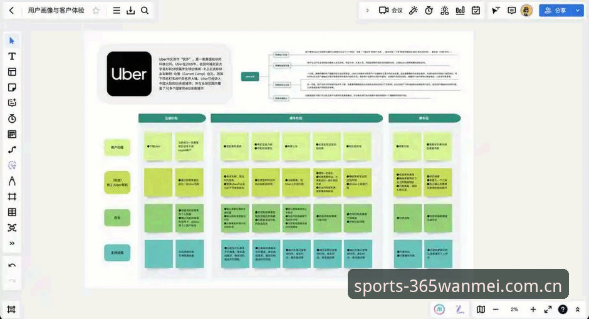Viewport: 589px width, 319px height.
Task: Select the mind map root node
Action: point(250,76)
